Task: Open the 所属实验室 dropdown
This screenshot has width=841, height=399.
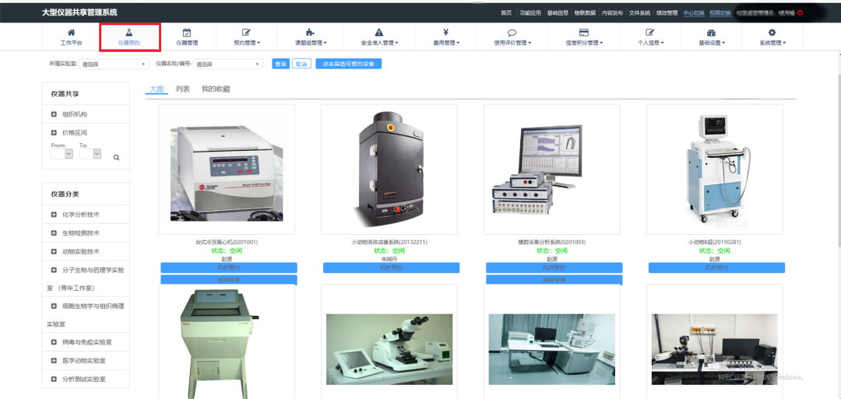Action: [114, 65]
